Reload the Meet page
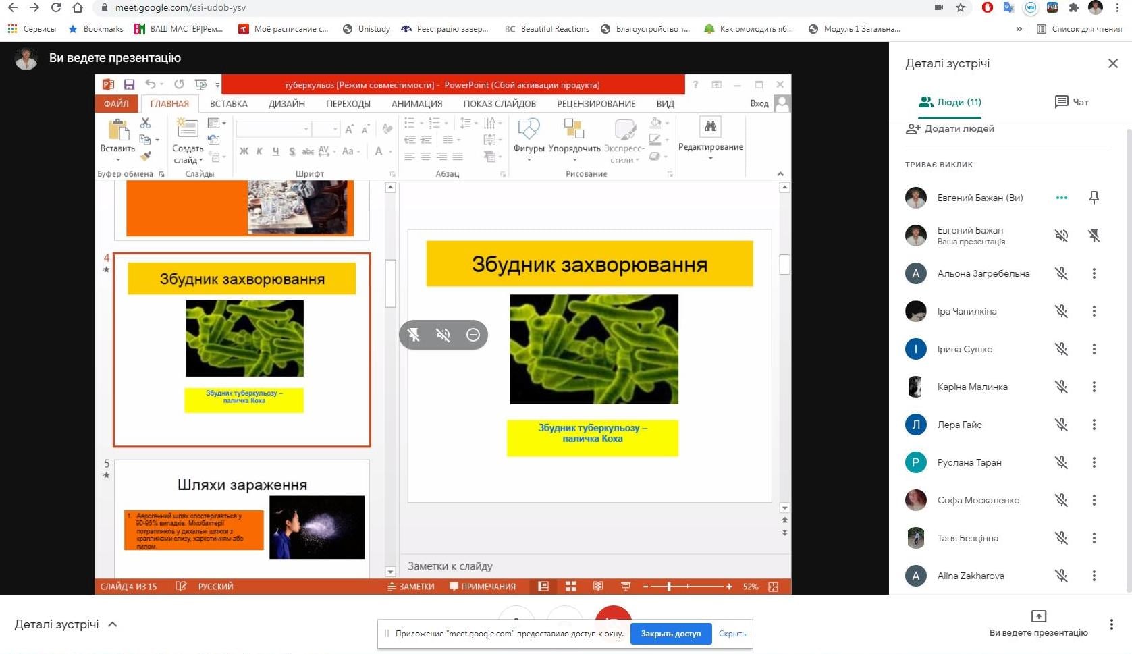 [x=56, y=8]
